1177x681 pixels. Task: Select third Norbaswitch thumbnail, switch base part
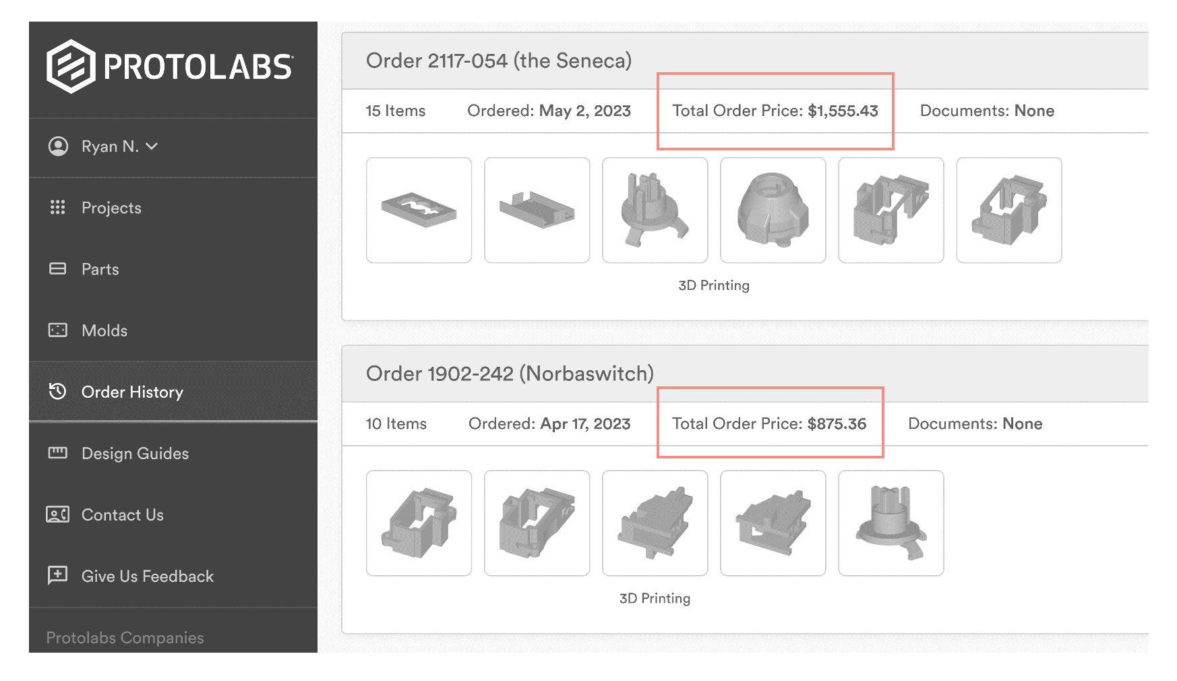coord(655,523)
